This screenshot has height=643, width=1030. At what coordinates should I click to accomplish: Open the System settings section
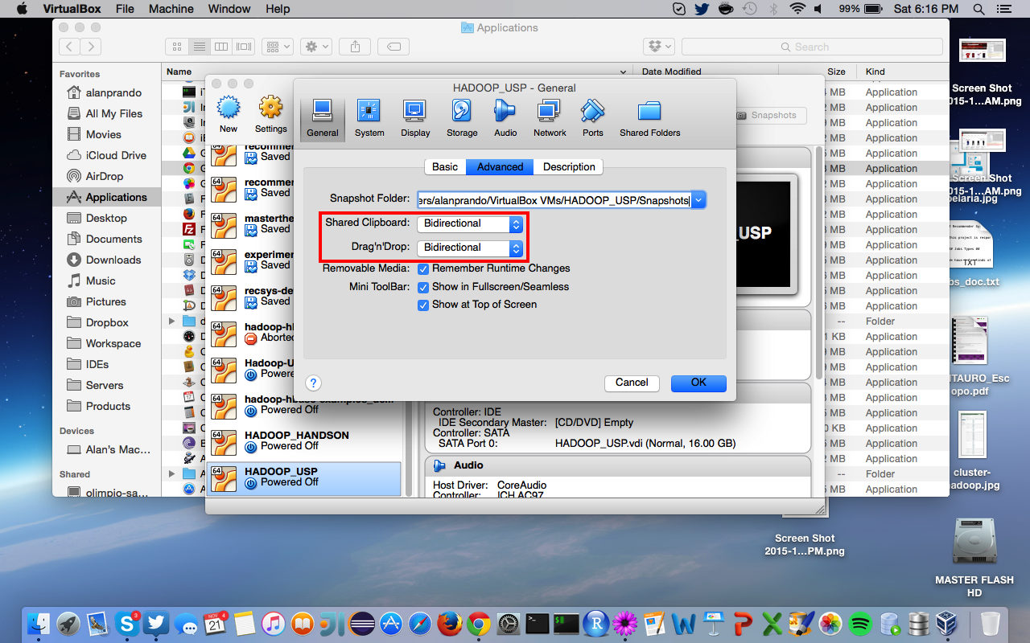(x=369, y=119)
